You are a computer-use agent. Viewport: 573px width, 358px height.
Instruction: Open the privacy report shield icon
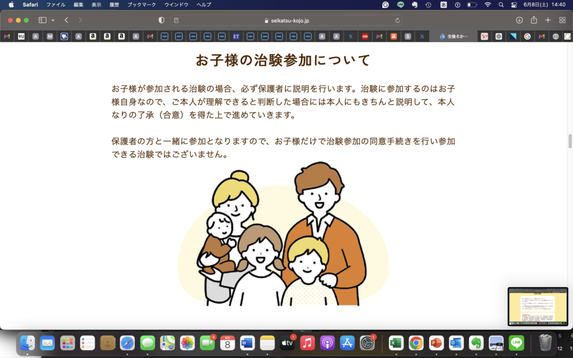162,20
